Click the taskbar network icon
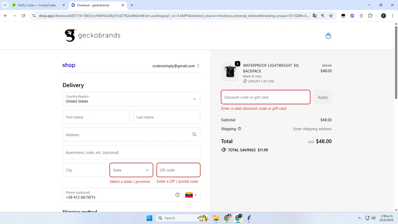Viewport: 398px width, 224px height. click(367, 218)
